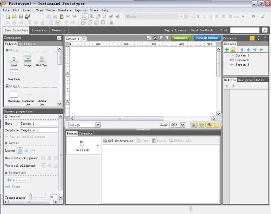The height and width of the screenshot is (214, 271).
Task: Select the Rectangle shape widget
Action: tap(14, 95)
